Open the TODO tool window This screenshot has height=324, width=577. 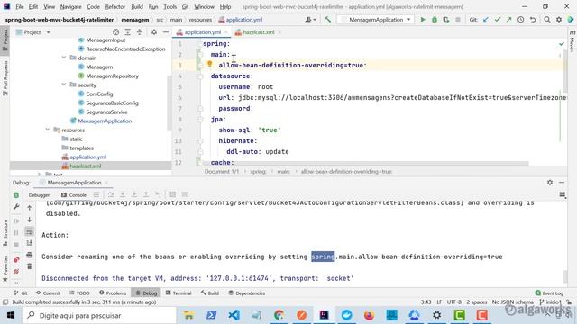click(x=79, y=292)
